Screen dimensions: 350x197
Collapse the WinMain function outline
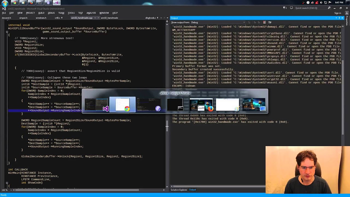pos(7,183)
